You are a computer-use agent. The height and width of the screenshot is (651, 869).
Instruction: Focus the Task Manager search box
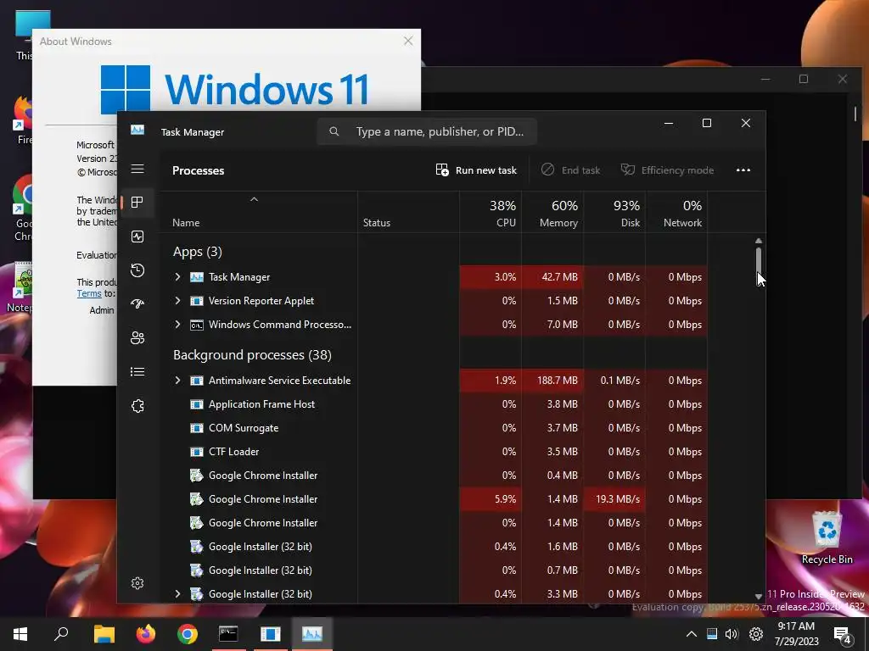point(427,131)
